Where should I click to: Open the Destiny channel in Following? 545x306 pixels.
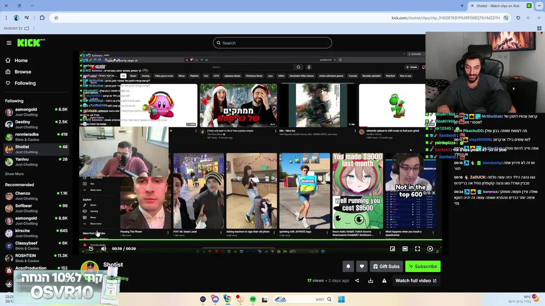coord(36,125)
